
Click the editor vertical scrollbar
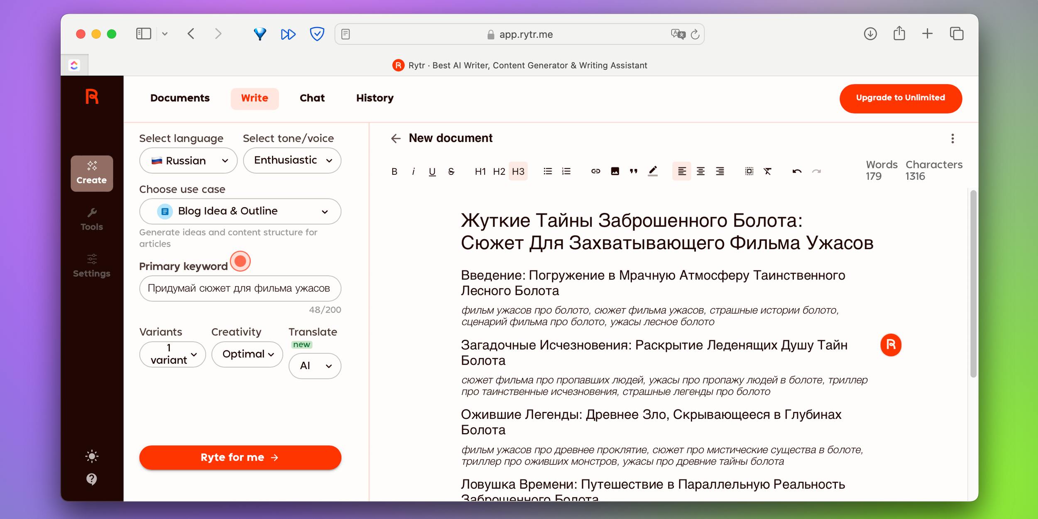973,284
